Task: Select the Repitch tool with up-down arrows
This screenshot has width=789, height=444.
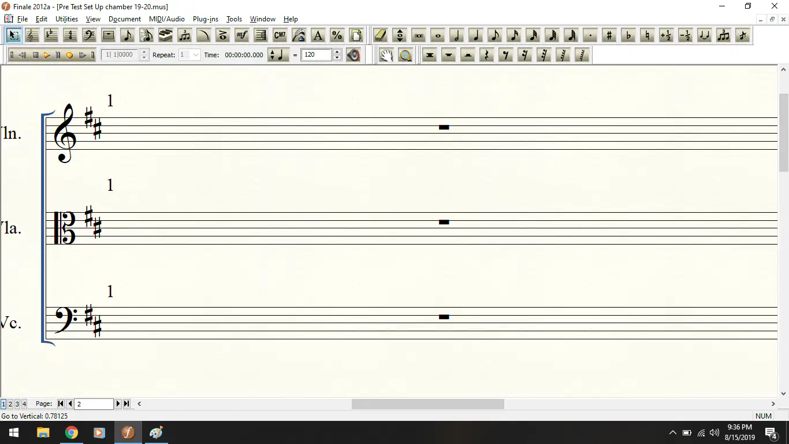Action: (400, 35)
